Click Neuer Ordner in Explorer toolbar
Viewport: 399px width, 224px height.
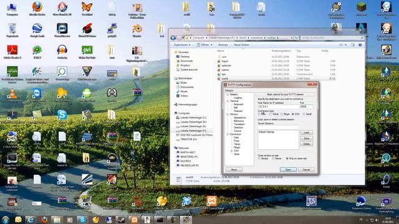coord(241,45)
